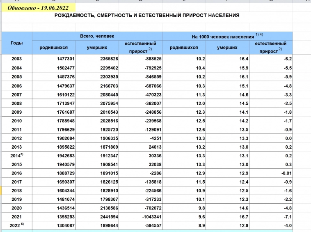311x232 pixels.
Task: Select the year 2003 row label
Action: [17, 59]
